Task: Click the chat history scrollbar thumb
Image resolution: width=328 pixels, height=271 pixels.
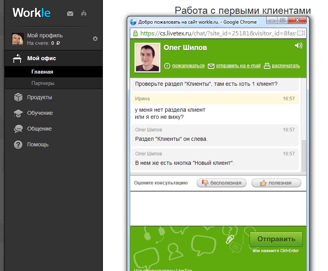Action: pyautogui.click(x=304, y=156)
